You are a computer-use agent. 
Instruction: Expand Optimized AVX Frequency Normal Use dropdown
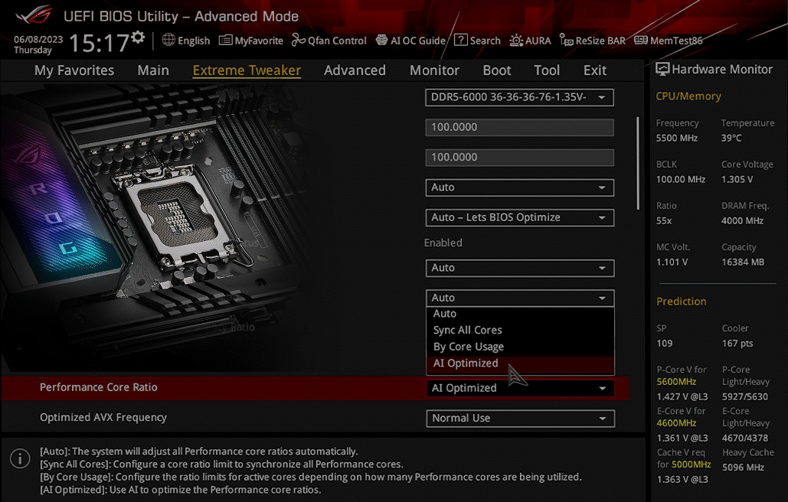(520, 419)
